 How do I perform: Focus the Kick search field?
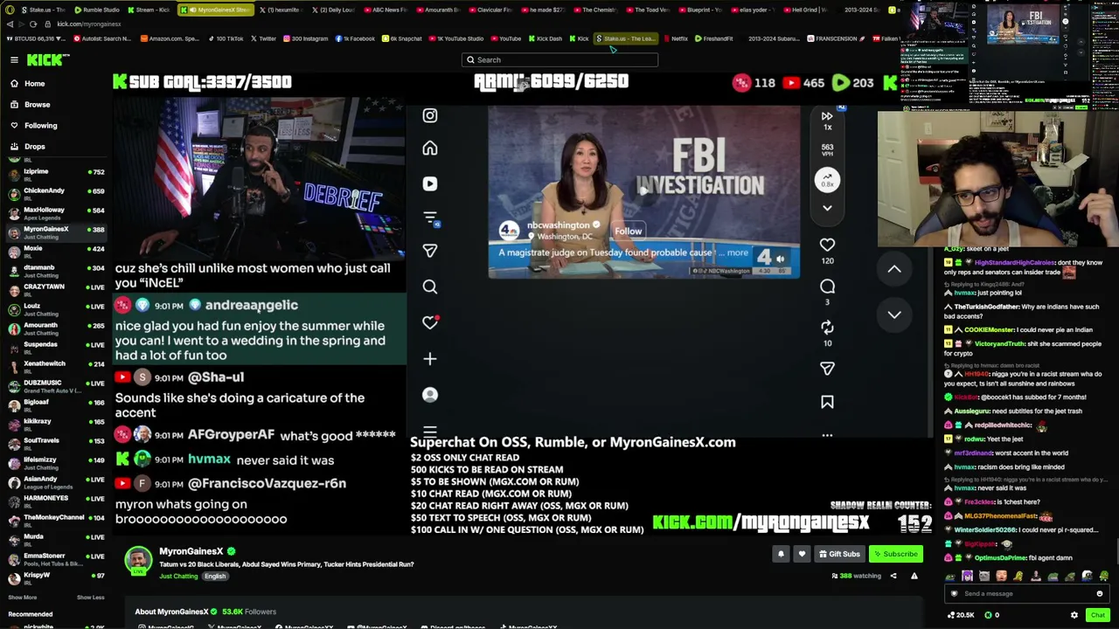pos(559,59)
